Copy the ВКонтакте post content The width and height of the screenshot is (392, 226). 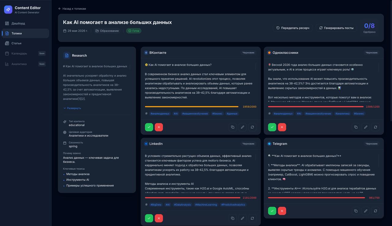pos(232,127)
